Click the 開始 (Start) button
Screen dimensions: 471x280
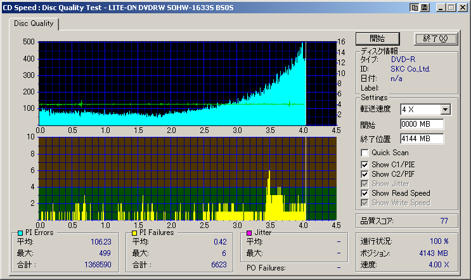pos(378,39)
